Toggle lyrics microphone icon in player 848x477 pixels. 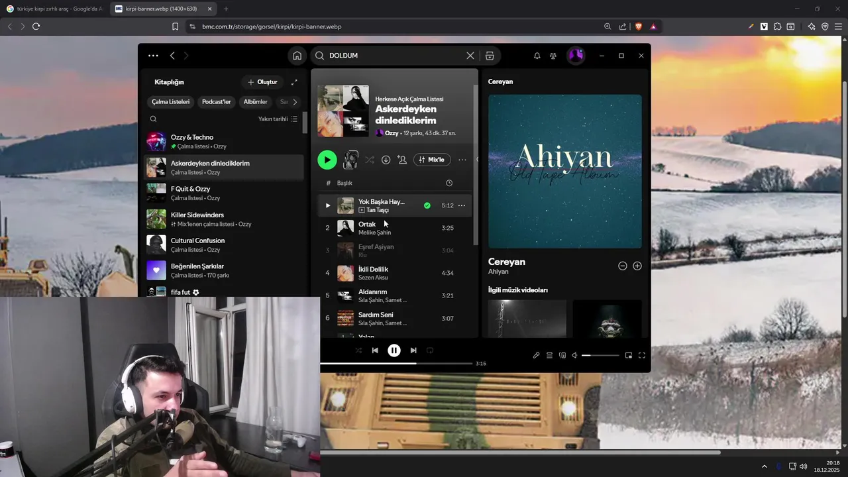click(x=537, y=356)
